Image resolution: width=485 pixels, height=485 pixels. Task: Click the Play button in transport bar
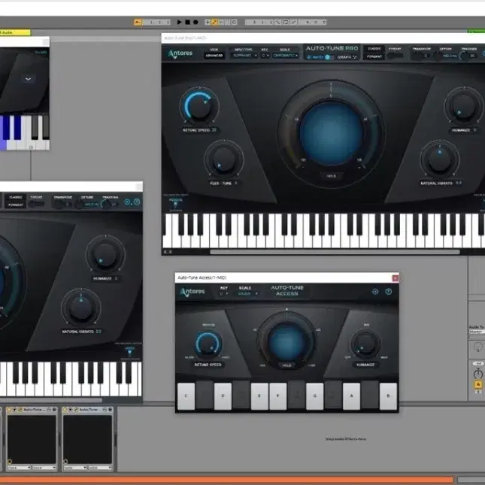(179, 23)
